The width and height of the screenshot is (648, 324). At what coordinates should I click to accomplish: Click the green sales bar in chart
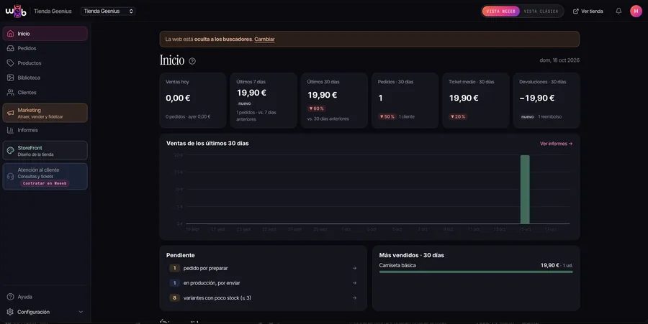pyautogui.click(x=525, y=190)
